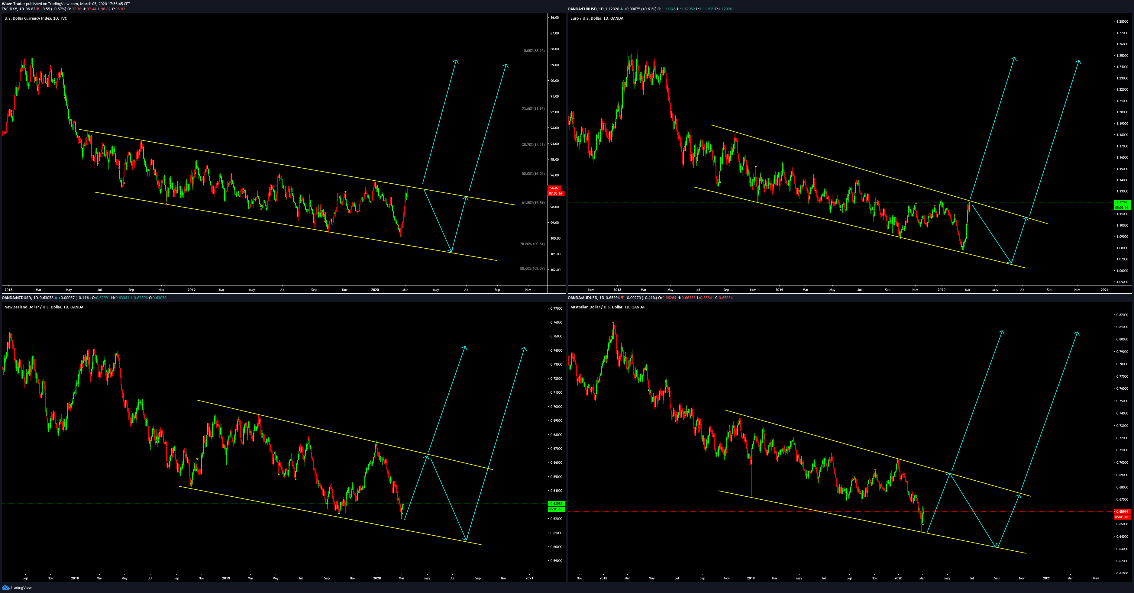Click the TradingView logo at bottom left
Screen dimensions: 1134x593
click(x=17, y=587)
